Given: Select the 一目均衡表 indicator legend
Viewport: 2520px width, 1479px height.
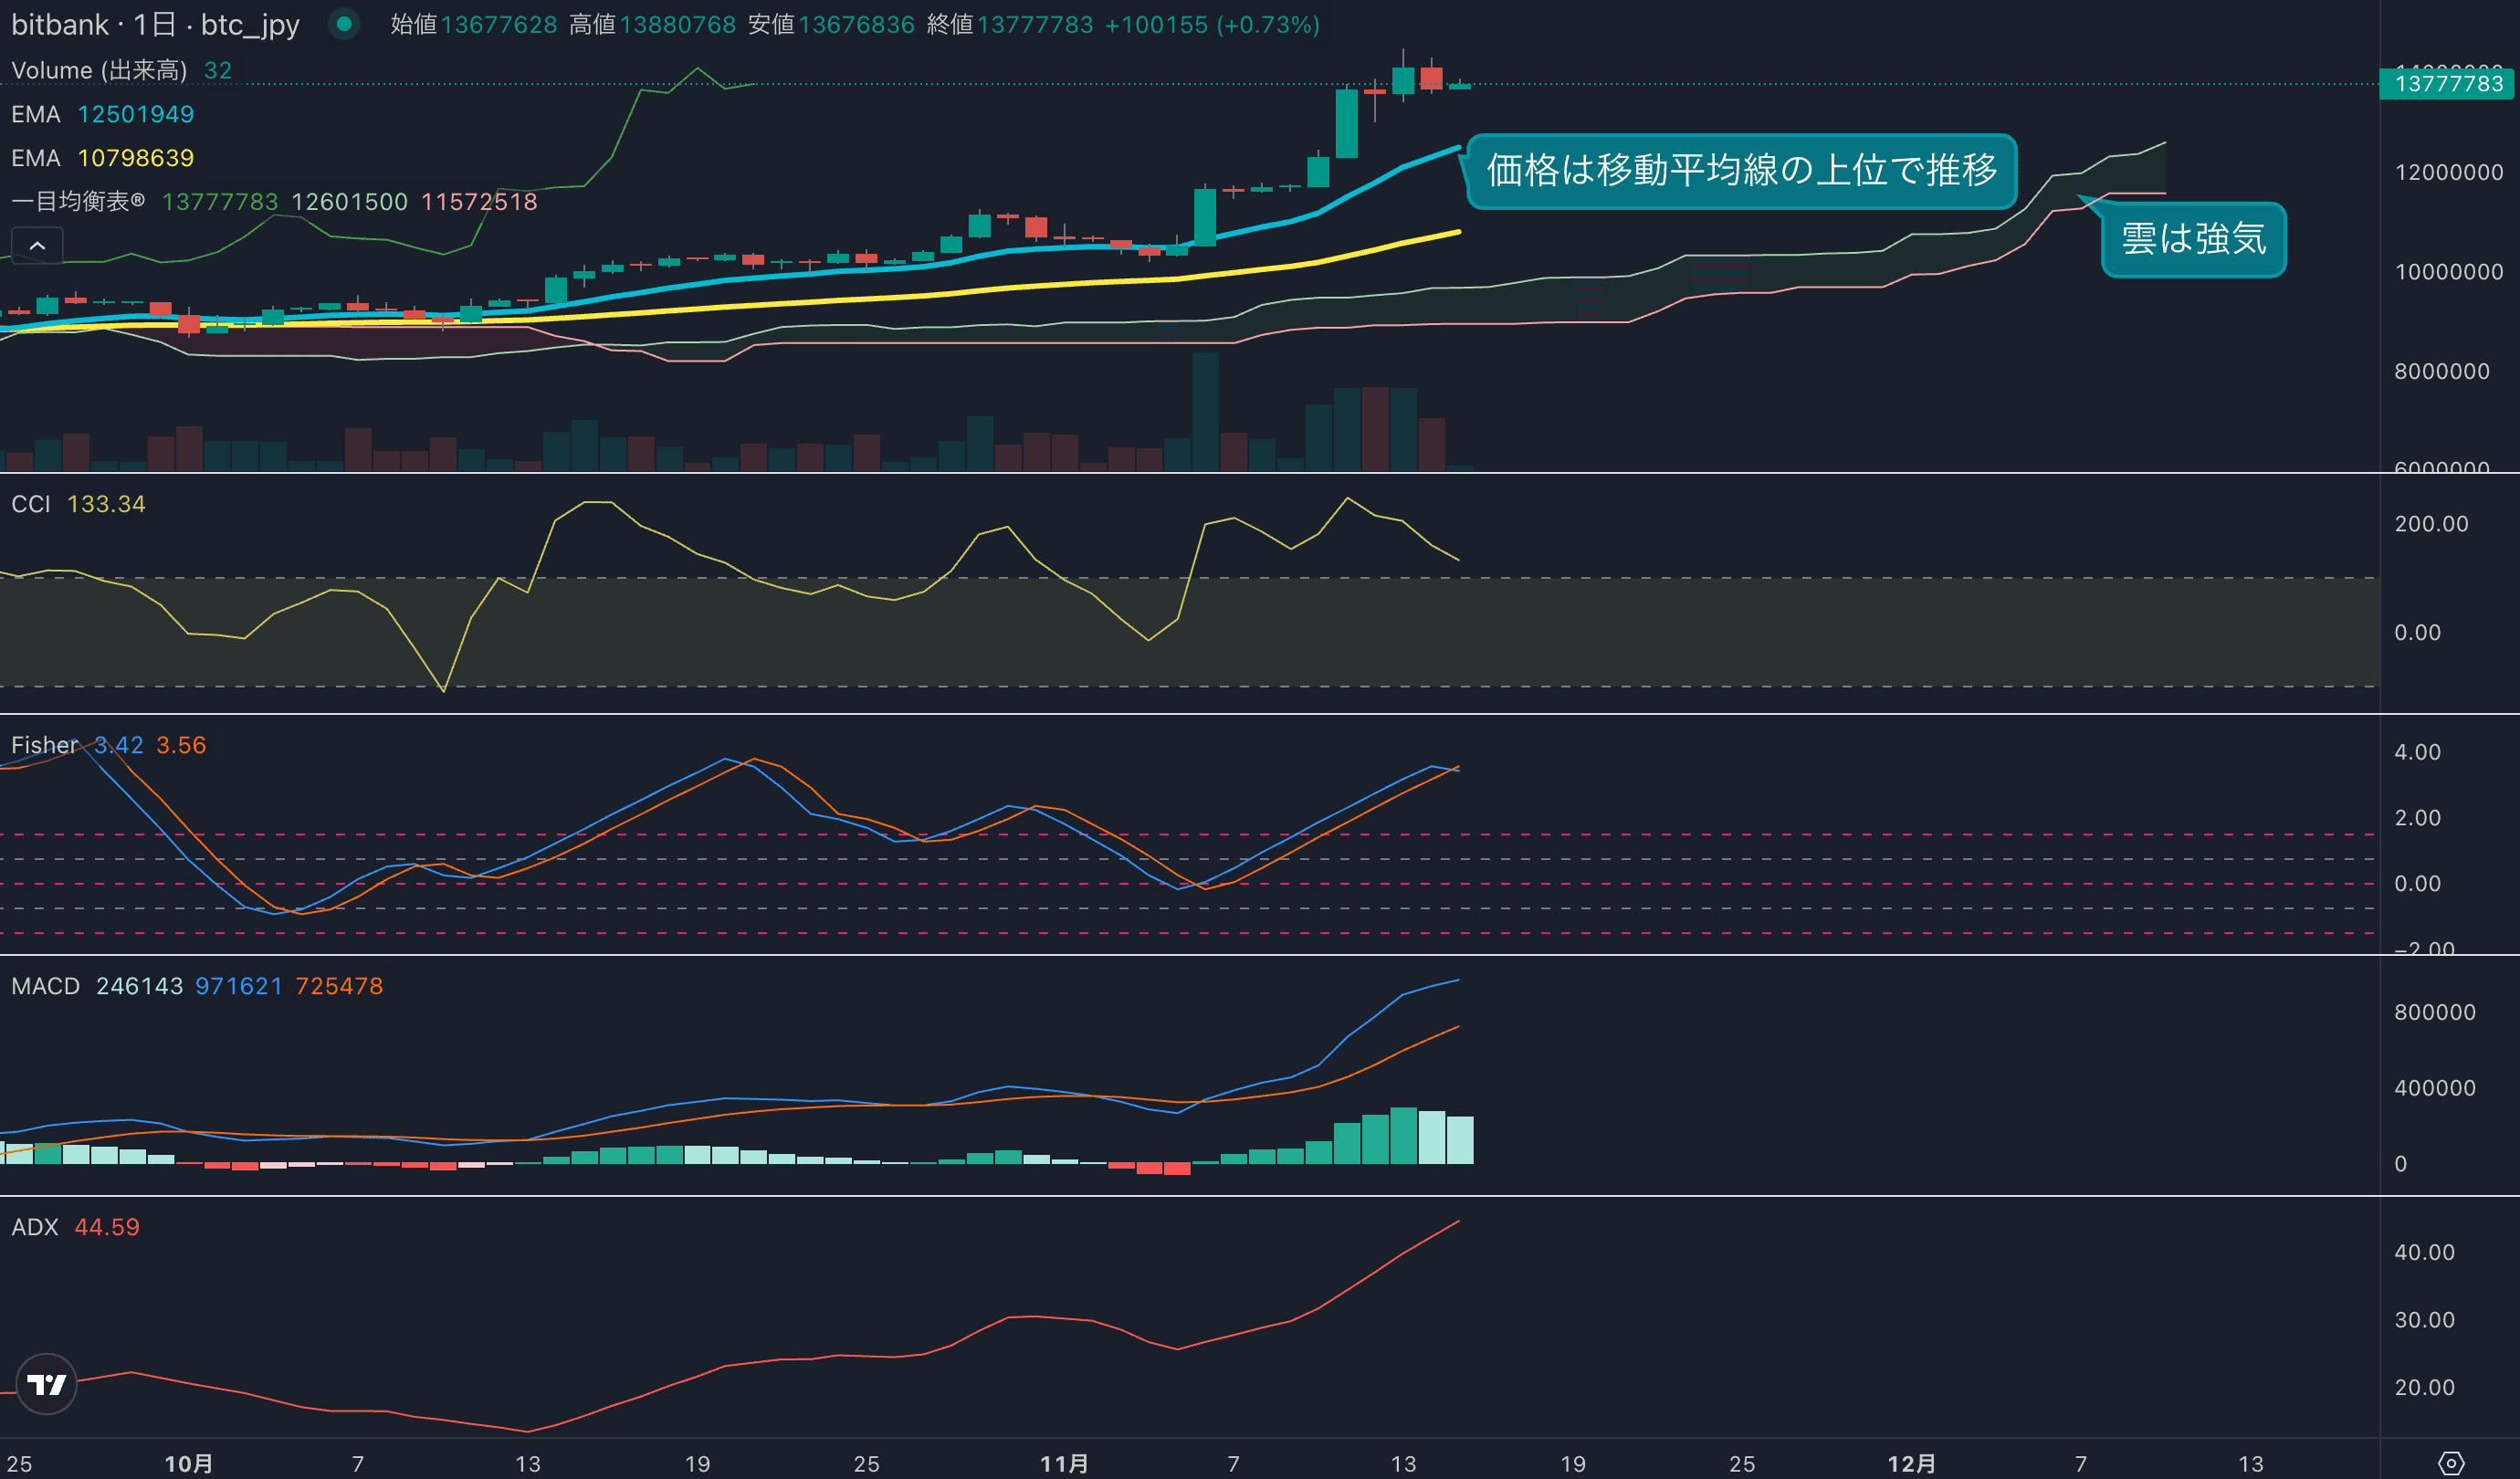Looking at the screenshot, I should (78, 202).
